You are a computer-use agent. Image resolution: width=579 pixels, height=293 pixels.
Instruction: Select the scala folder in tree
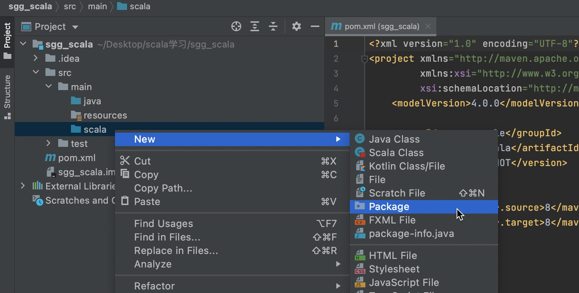(89, 129)
